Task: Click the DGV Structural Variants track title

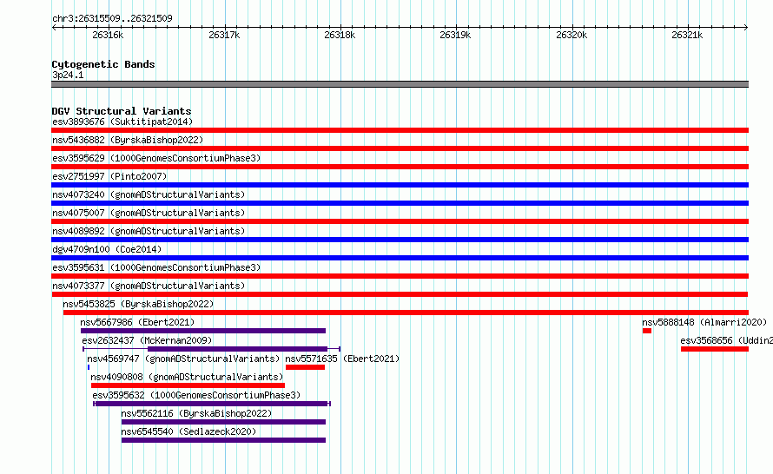Action: click(122, 111)
